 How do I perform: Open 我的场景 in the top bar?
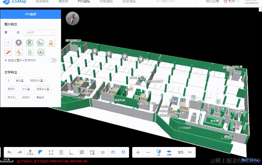coord(213,2)
